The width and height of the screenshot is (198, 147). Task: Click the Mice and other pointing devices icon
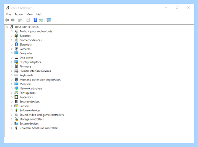click(16, 79)
